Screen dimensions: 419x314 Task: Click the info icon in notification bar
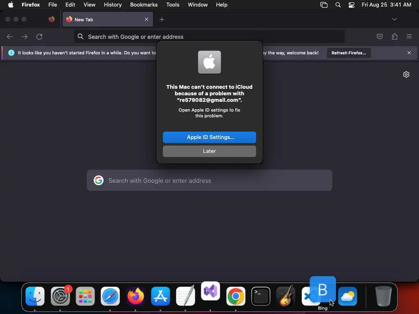11,53
